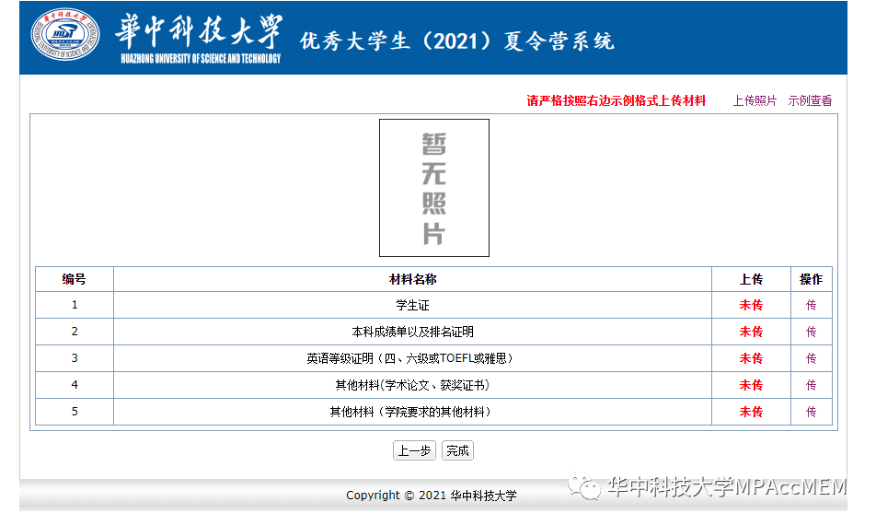Click the 華中科技大學 calligraphy name banner
Image resolution: width=876 pixels, height=525 pixels.
click(x=199, y=31)
